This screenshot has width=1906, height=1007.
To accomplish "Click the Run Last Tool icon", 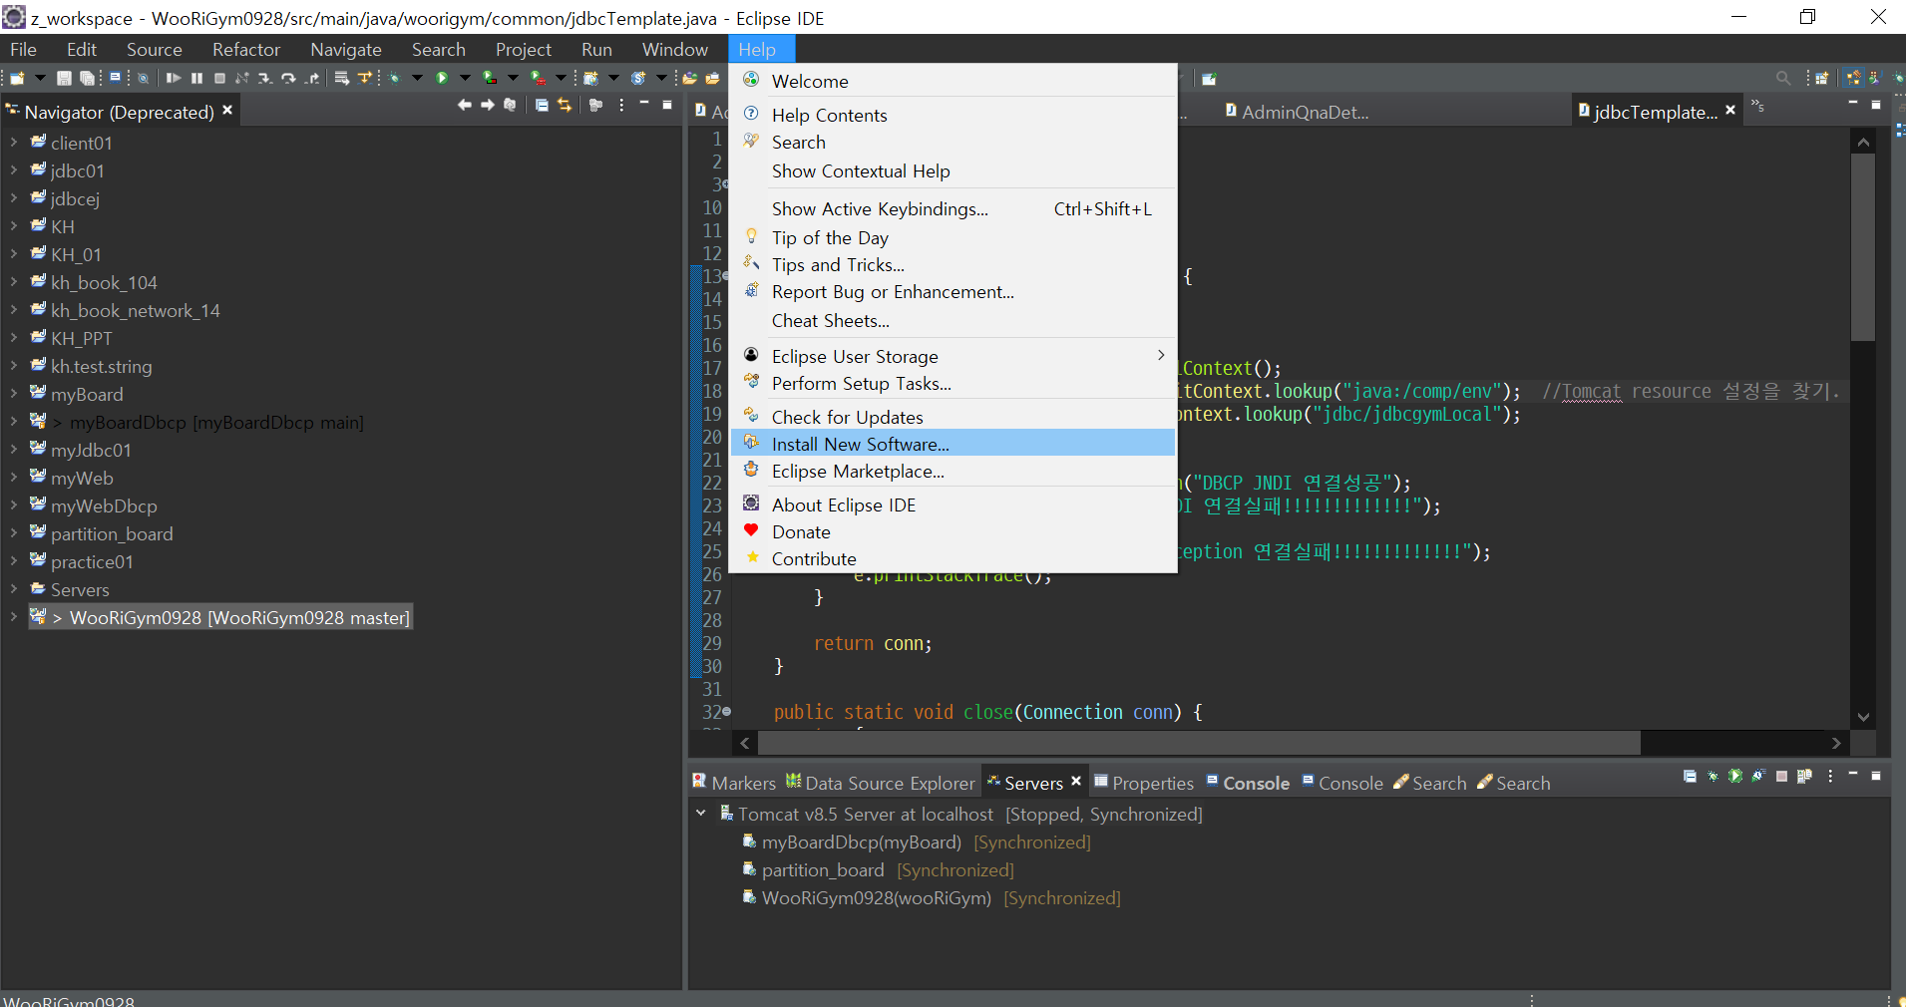I will tap(538, 78).
